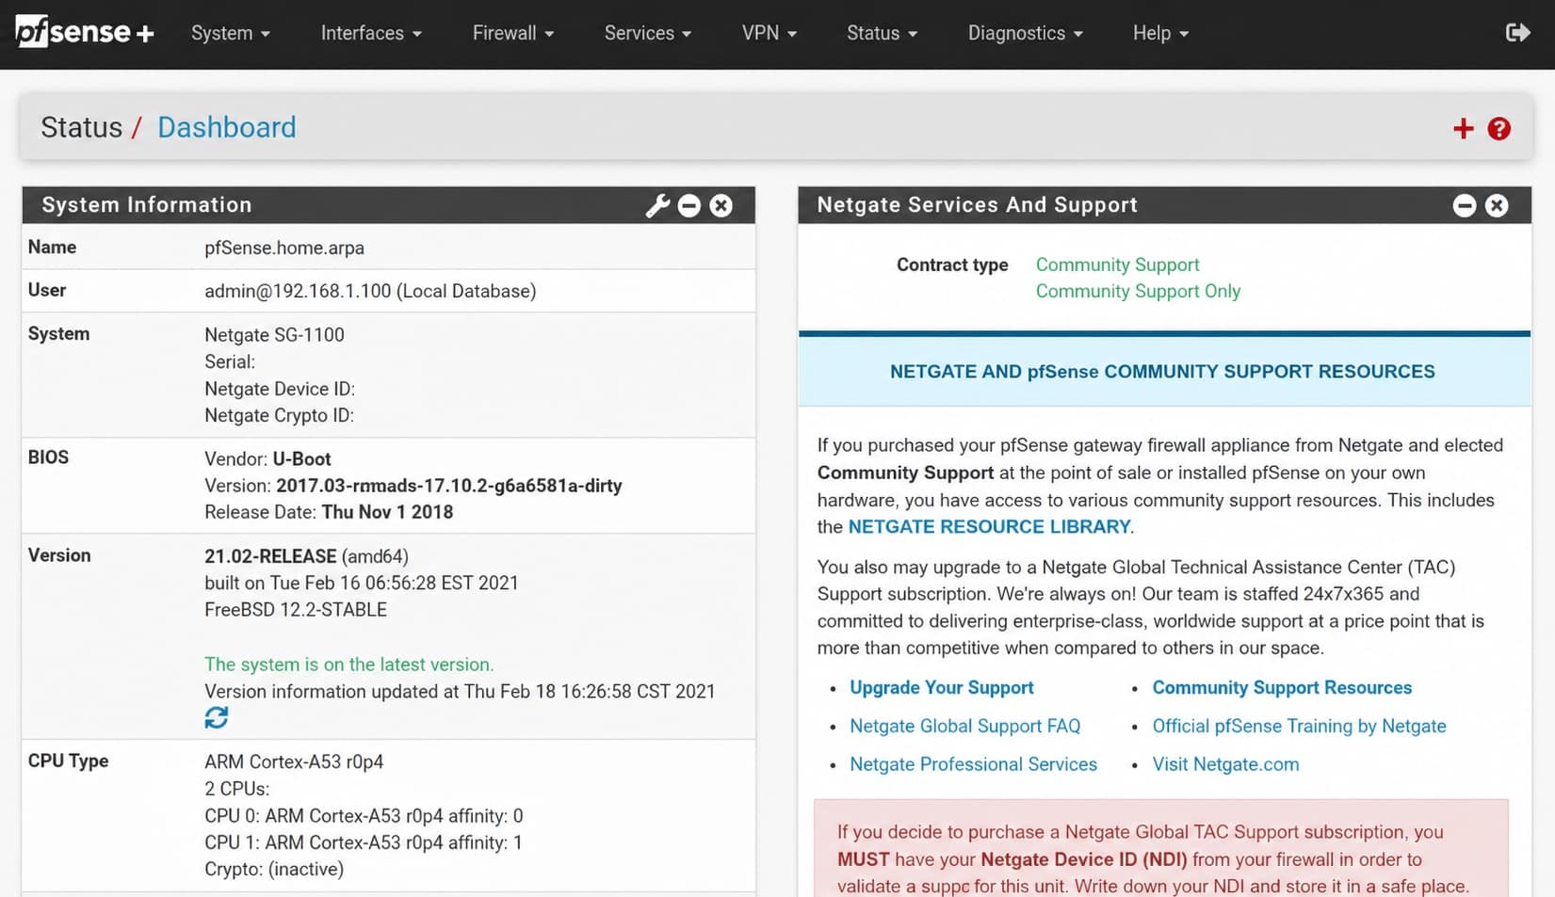Open the Interfaces menu
This screenshot has width=1555, height=897.
(x=371, y=33)
